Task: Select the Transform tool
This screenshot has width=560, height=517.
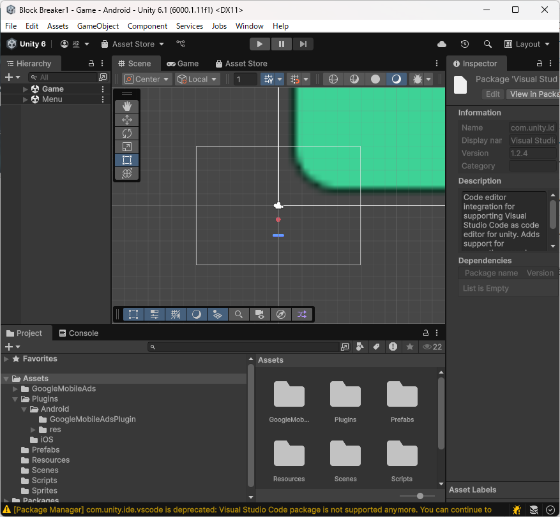Action: pyautogui.click(x=127, y=173)
